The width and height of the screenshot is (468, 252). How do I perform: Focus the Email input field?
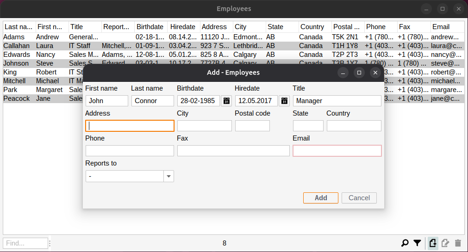pyautogui.click(x=337, y=151)
